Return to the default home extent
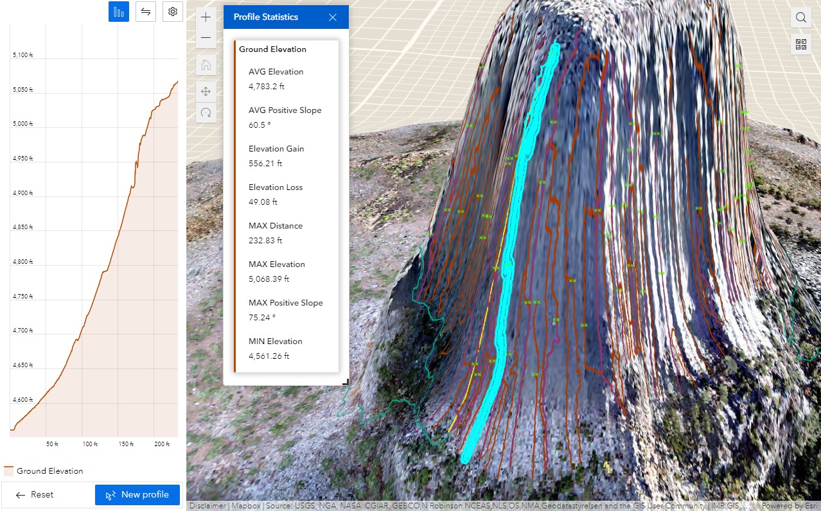Viewport: 821px width, 511px height. click(206, 64)
